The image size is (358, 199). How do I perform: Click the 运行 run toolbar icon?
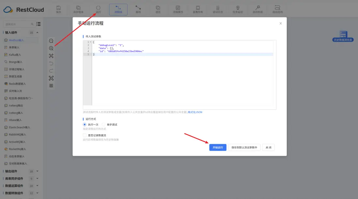(98, 9)
